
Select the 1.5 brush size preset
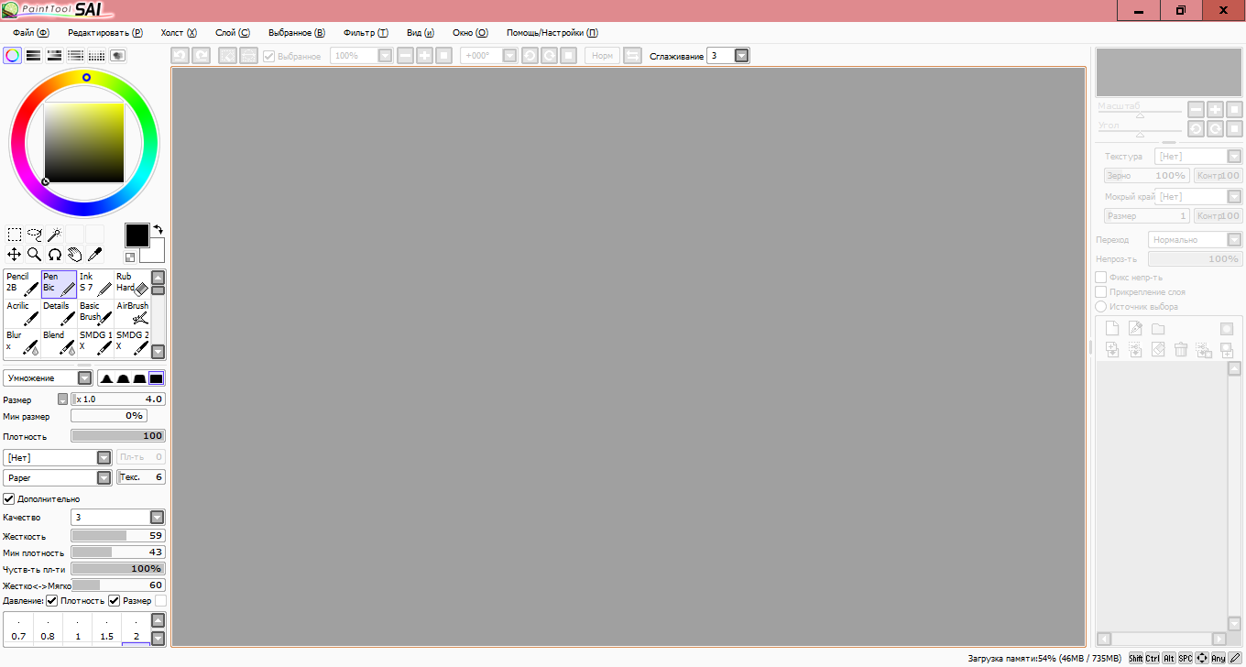106,631
